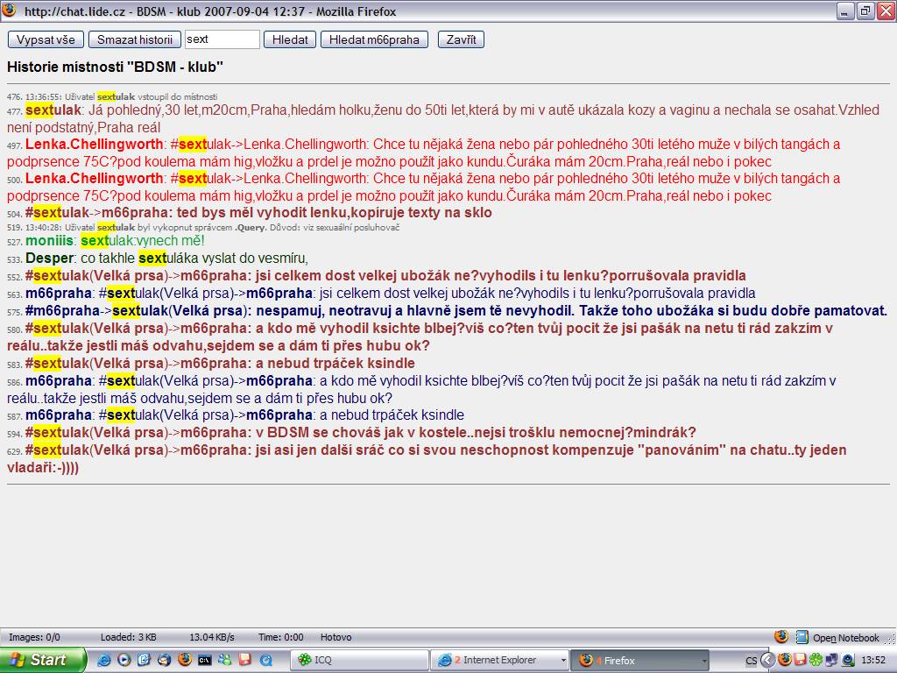897x673 pixels.
Task: Open the Outlook Express quick launch icon
Action: 144,660
